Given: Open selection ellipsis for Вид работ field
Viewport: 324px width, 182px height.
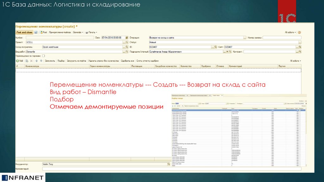Looking at the screenshot, I should (x=124, y=52).
